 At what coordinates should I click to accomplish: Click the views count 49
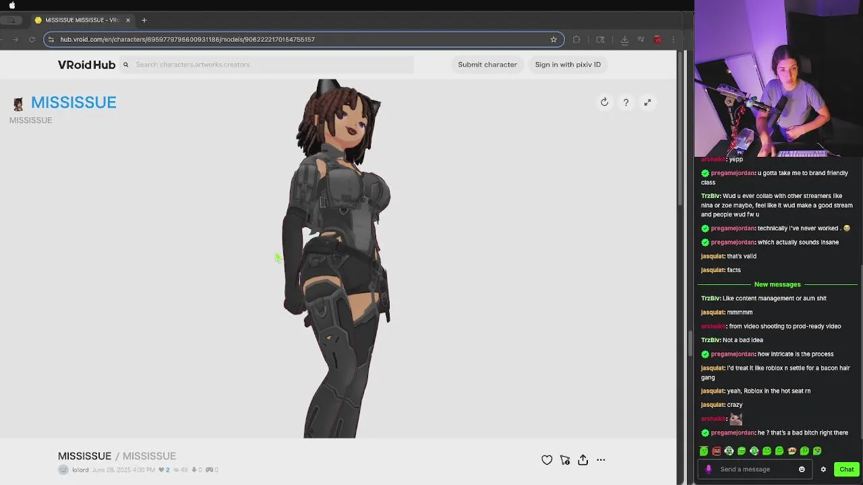[x=181, y=470]
